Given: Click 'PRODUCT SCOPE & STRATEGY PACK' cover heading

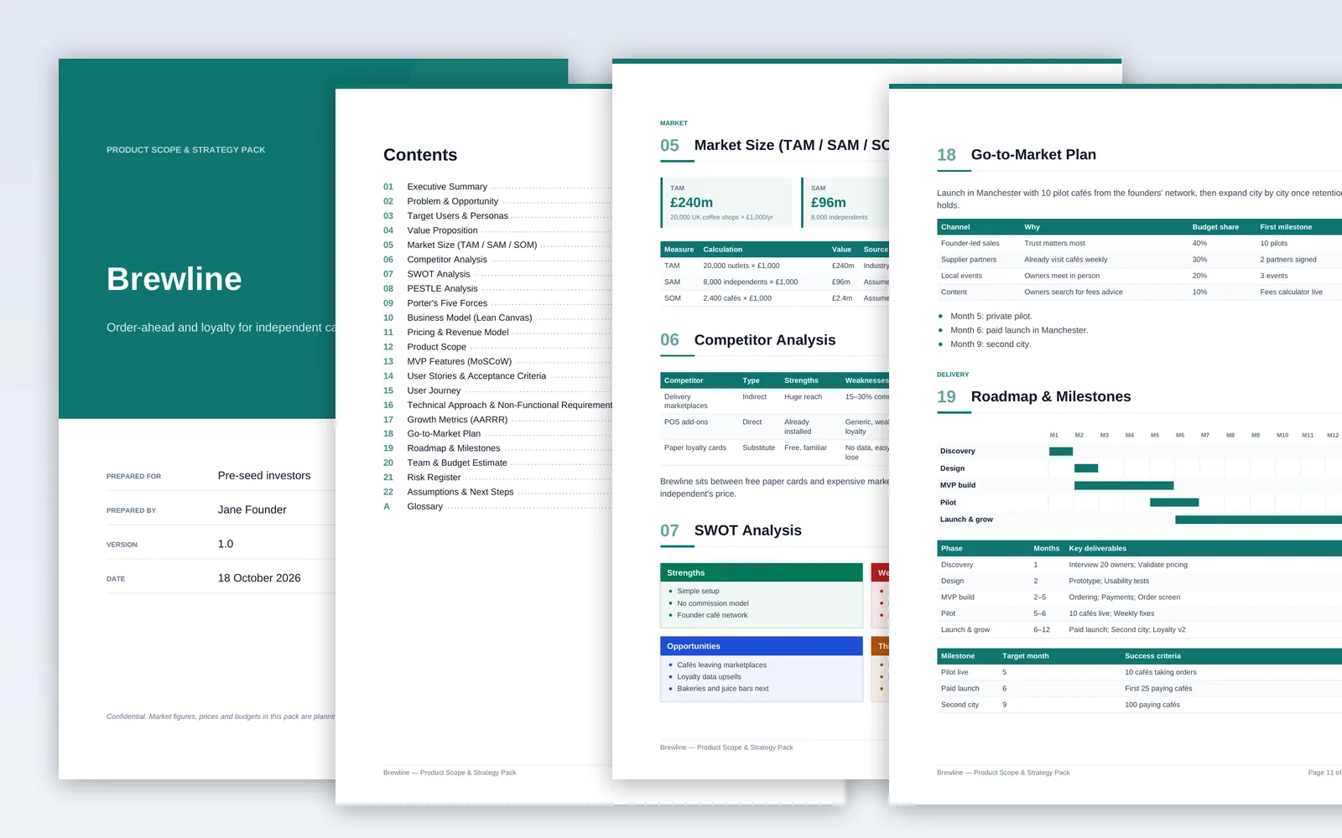Looking at the screenshot, I should pos(185,150).
